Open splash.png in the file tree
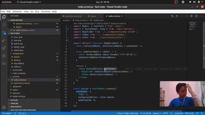The width and height of the screenshot is (205, 115). 18,50
